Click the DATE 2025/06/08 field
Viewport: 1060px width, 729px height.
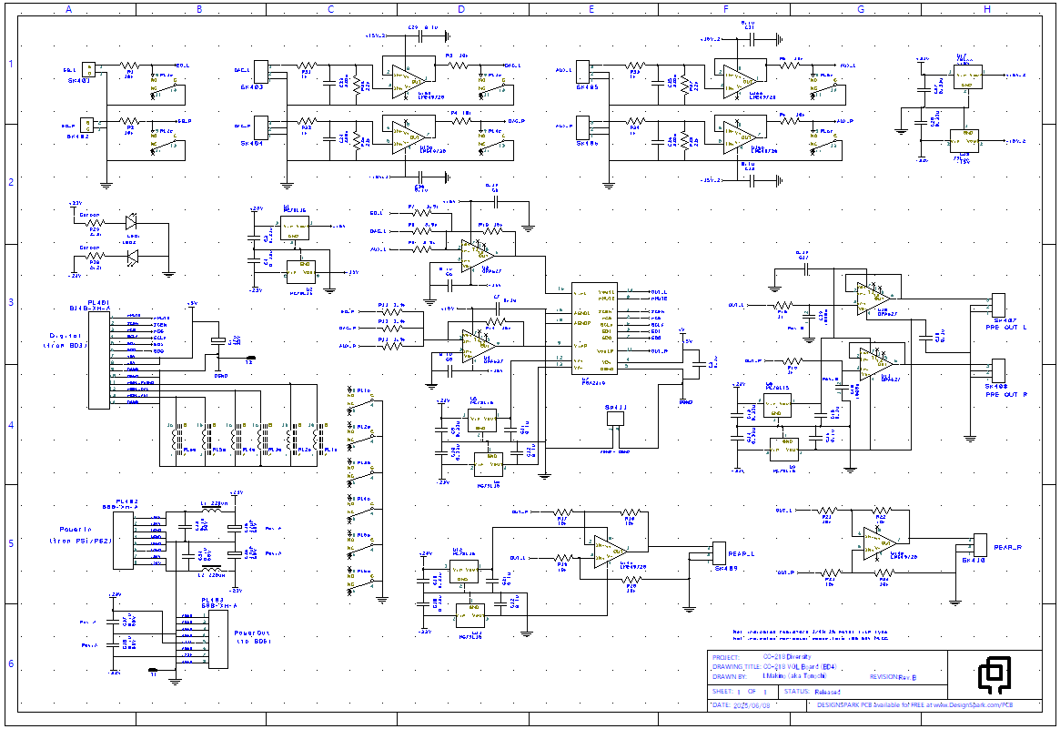tap(742, 704)
